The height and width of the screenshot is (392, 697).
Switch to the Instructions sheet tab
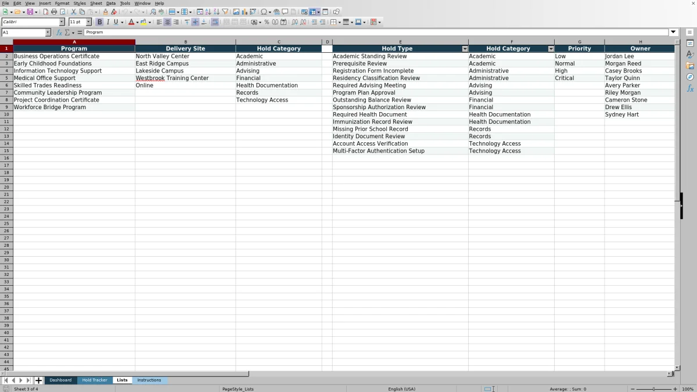point(149,380)
